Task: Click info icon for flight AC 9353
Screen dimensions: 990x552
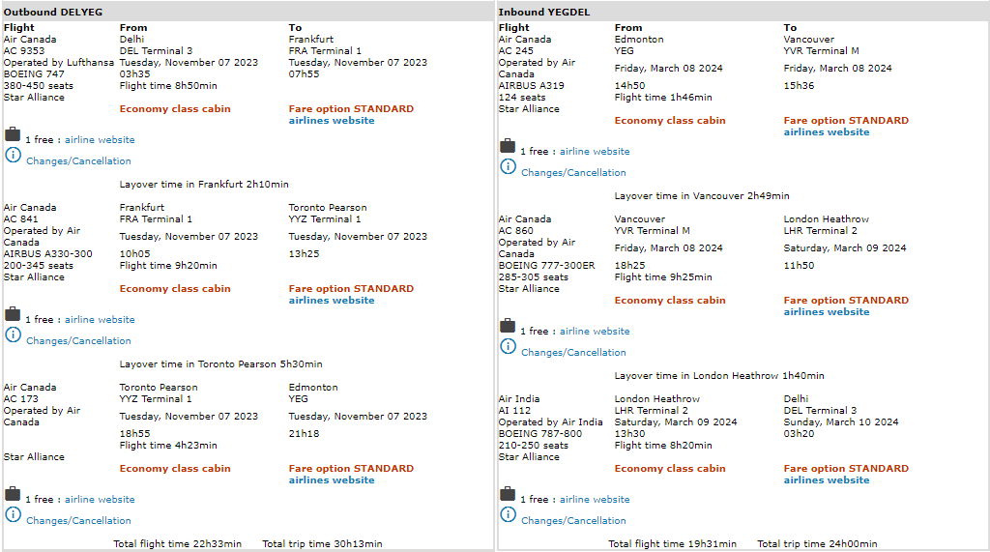Action: tap(13, 155)
